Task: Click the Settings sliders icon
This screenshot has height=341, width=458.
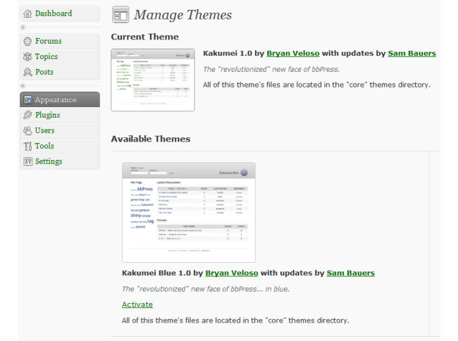Action: tap(27, 161)
